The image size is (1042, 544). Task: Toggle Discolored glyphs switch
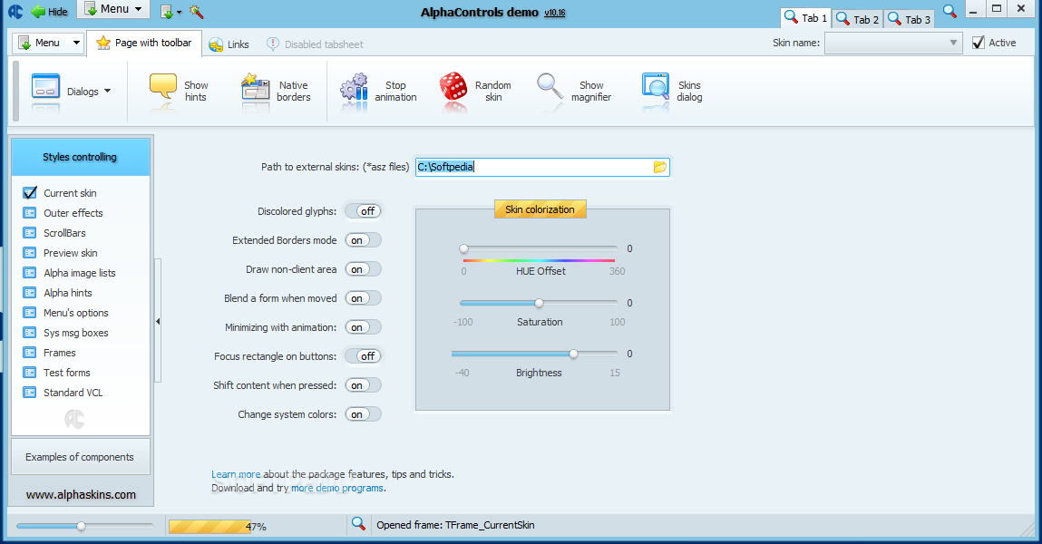coord(363,211)
